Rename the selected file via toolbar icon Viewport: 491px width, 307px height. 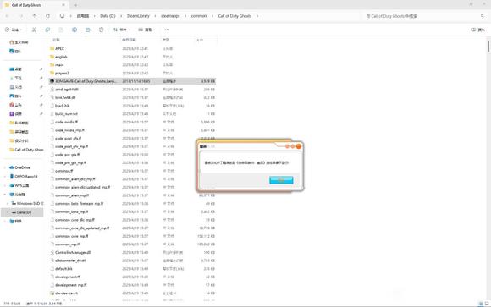tap(74, 30)
